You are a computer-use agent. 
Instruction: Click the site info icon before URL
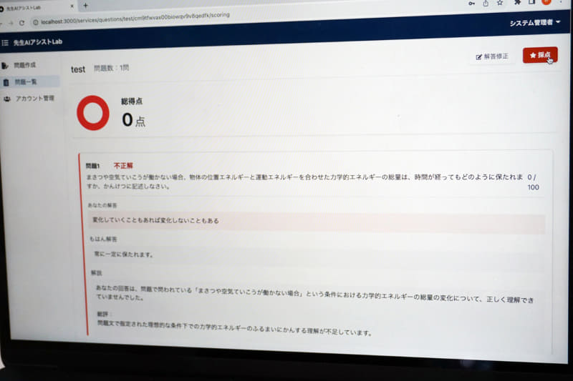[35, 23]
